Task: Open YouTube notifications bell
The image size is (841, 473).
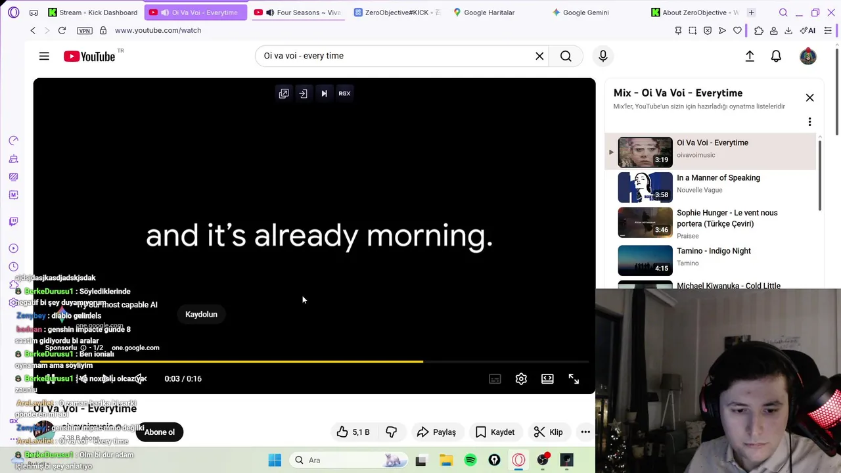Action: [776, 56]
